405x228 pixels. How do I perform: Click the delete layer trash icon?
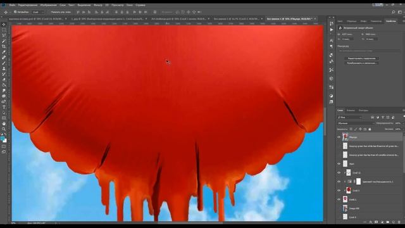click(399, 222)
